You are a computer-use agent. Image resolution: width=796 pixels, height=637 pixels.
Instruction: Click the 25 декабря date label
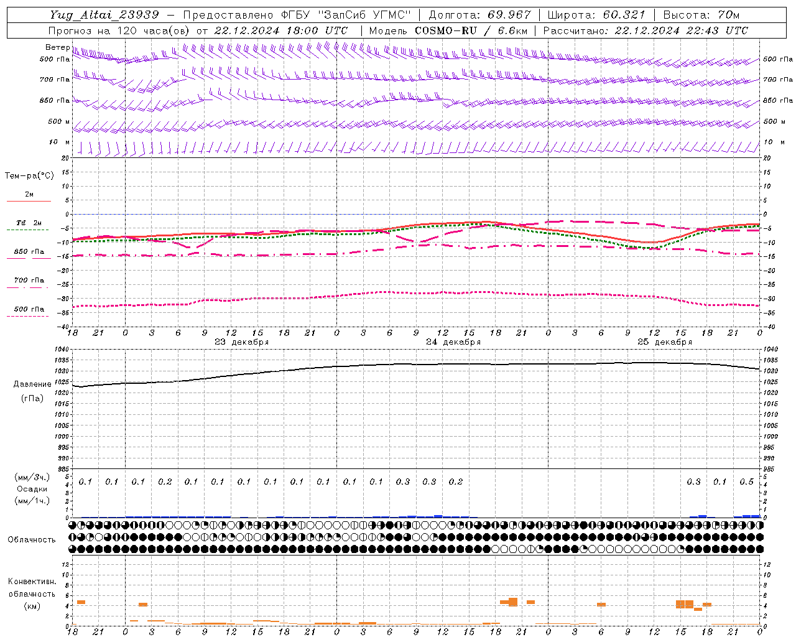point(665,342)
